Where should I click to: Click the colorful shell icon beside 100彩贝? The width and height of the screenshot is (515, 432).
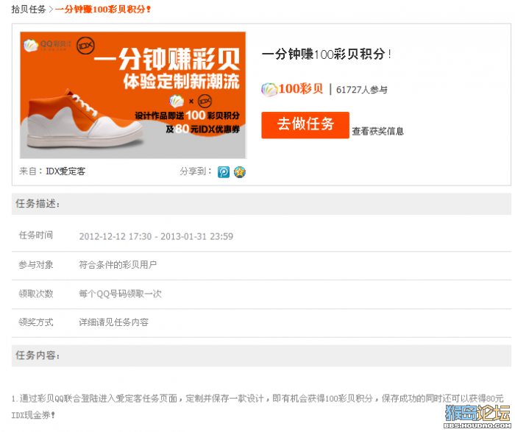click(269, 89)
